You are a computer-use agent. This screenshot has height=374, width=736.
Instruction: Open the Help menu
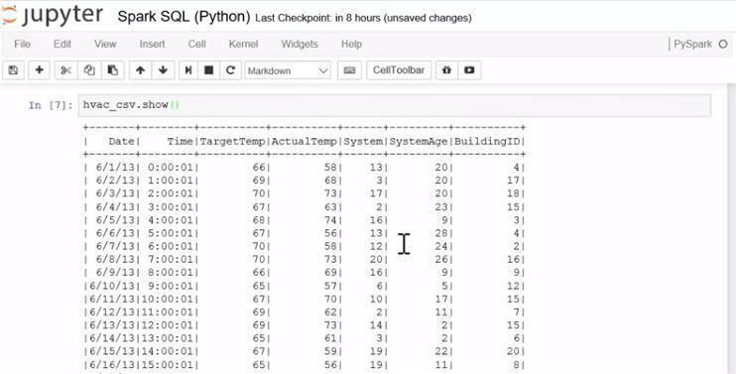point(351,44)
